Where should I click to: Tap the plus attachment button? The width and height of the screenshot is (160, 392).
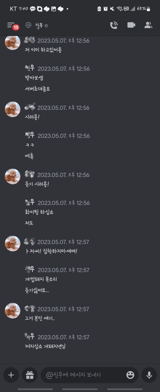[x=11, y=375]
